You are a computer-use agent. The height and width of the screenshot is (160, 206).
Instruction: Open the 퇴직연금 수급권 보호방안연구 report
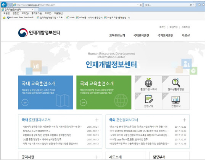[x=36, y=131]
